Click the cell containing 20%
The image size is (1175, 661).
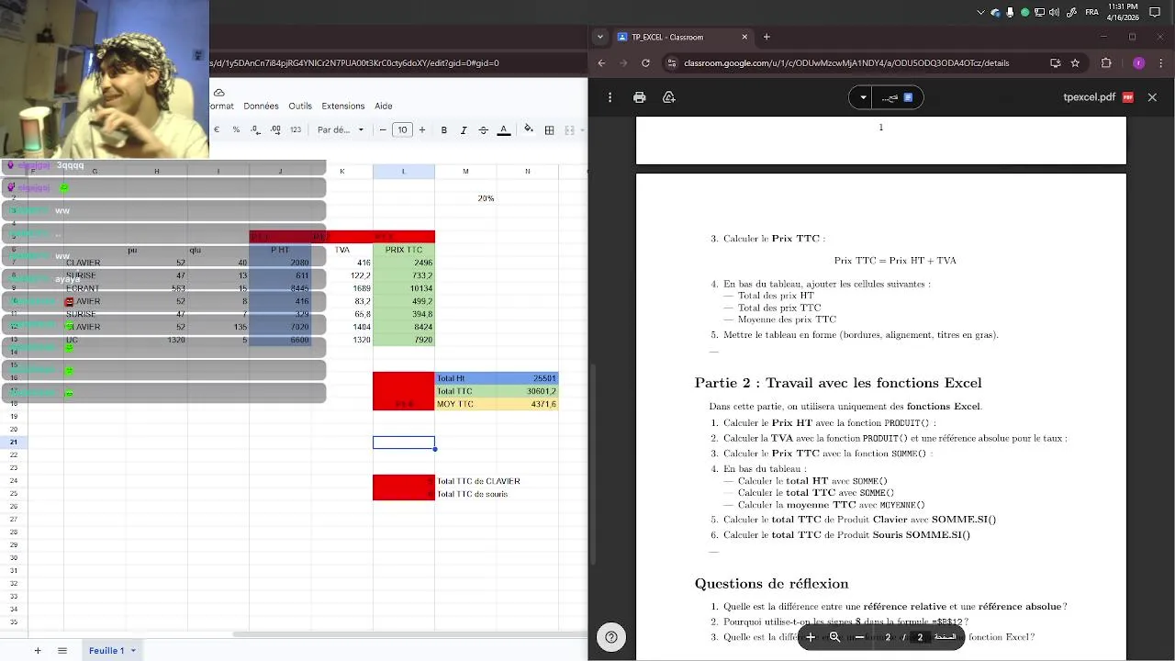(x=465, y=198)
